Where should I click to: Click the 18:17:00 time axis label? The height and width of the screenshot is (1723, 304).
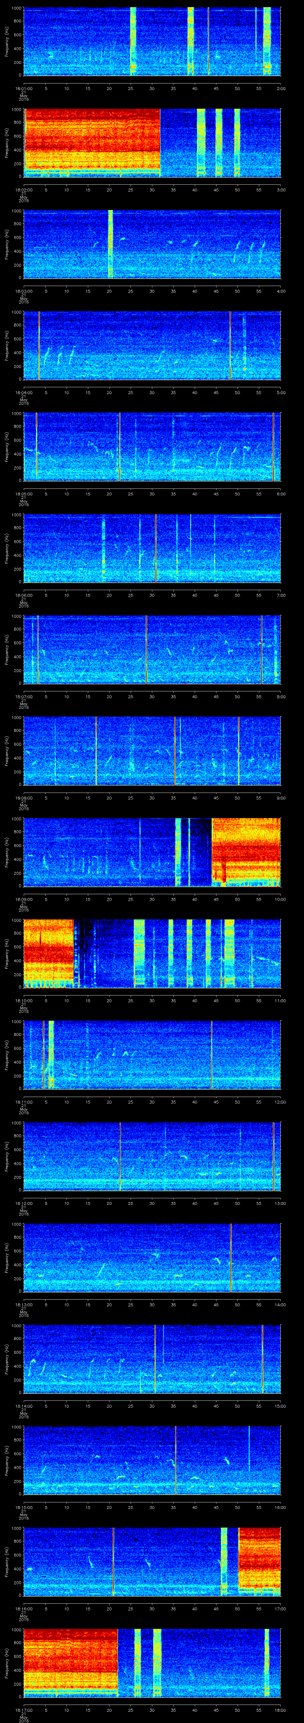24,1710
